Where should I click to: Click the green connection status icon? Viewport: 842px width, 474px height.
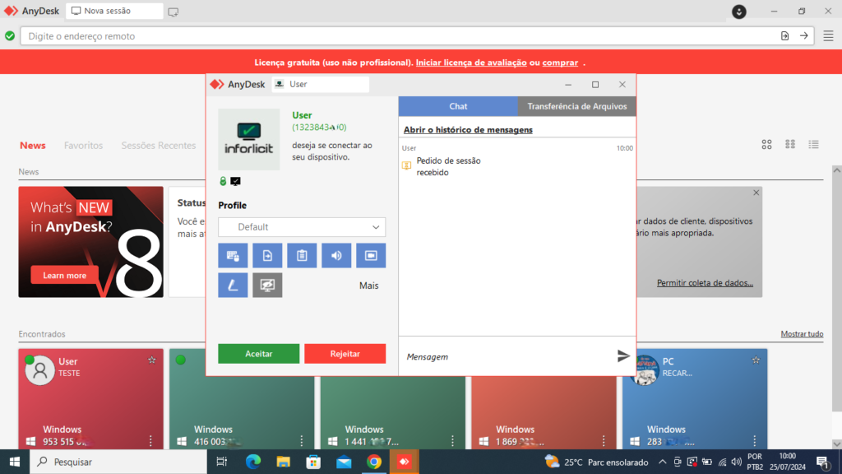tap(10, 36)
